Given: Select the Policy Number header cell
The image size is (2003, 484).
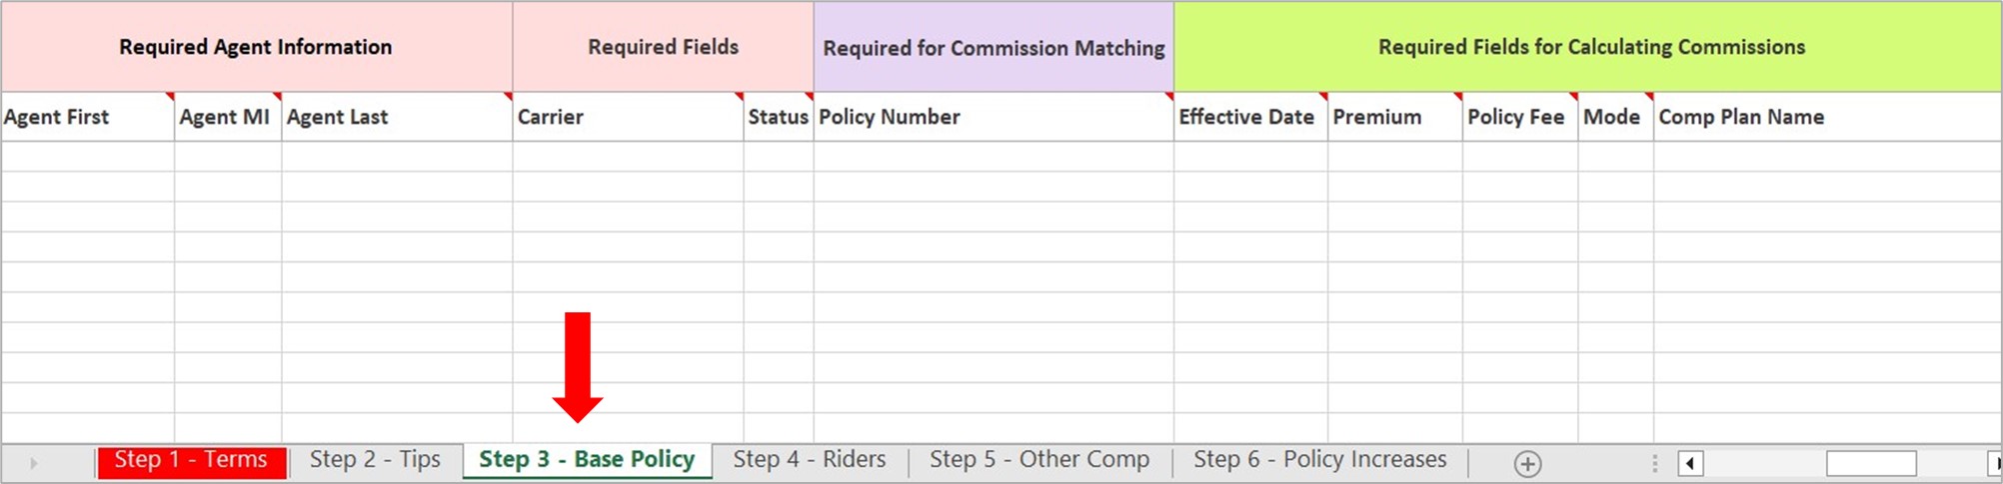Looking at the screenshot, I should pyautogui.click(x=993, y=117).
